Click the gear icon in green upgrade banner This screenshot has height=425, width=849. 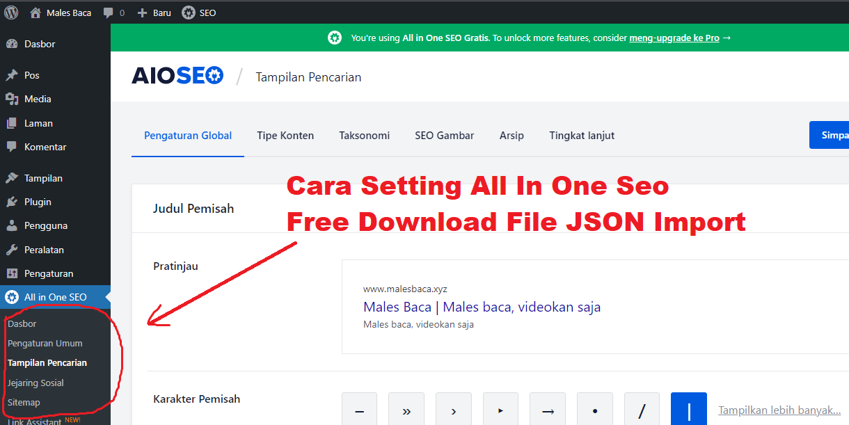pyautogui.click(x=335, y=38)
